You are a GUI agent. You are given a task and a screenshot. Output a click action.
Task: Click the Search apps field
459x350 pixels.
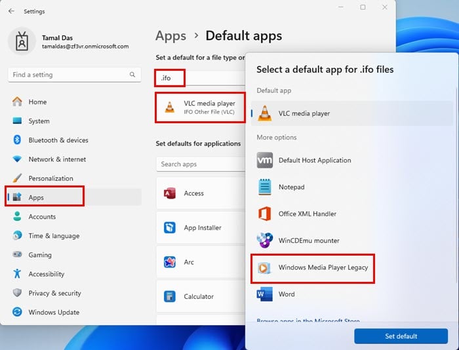tap(201, 164)
